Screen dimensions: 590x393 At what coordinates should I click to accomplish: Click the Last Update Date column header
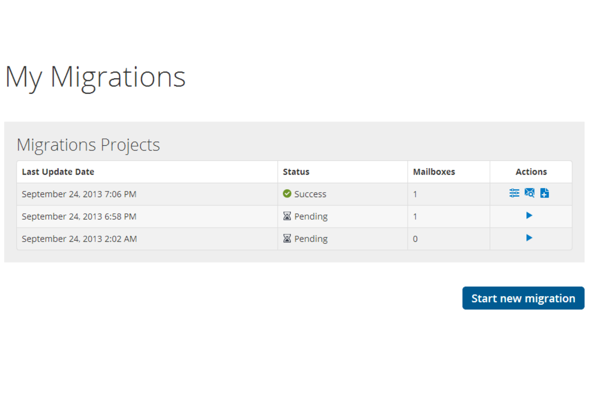point(58,172)
